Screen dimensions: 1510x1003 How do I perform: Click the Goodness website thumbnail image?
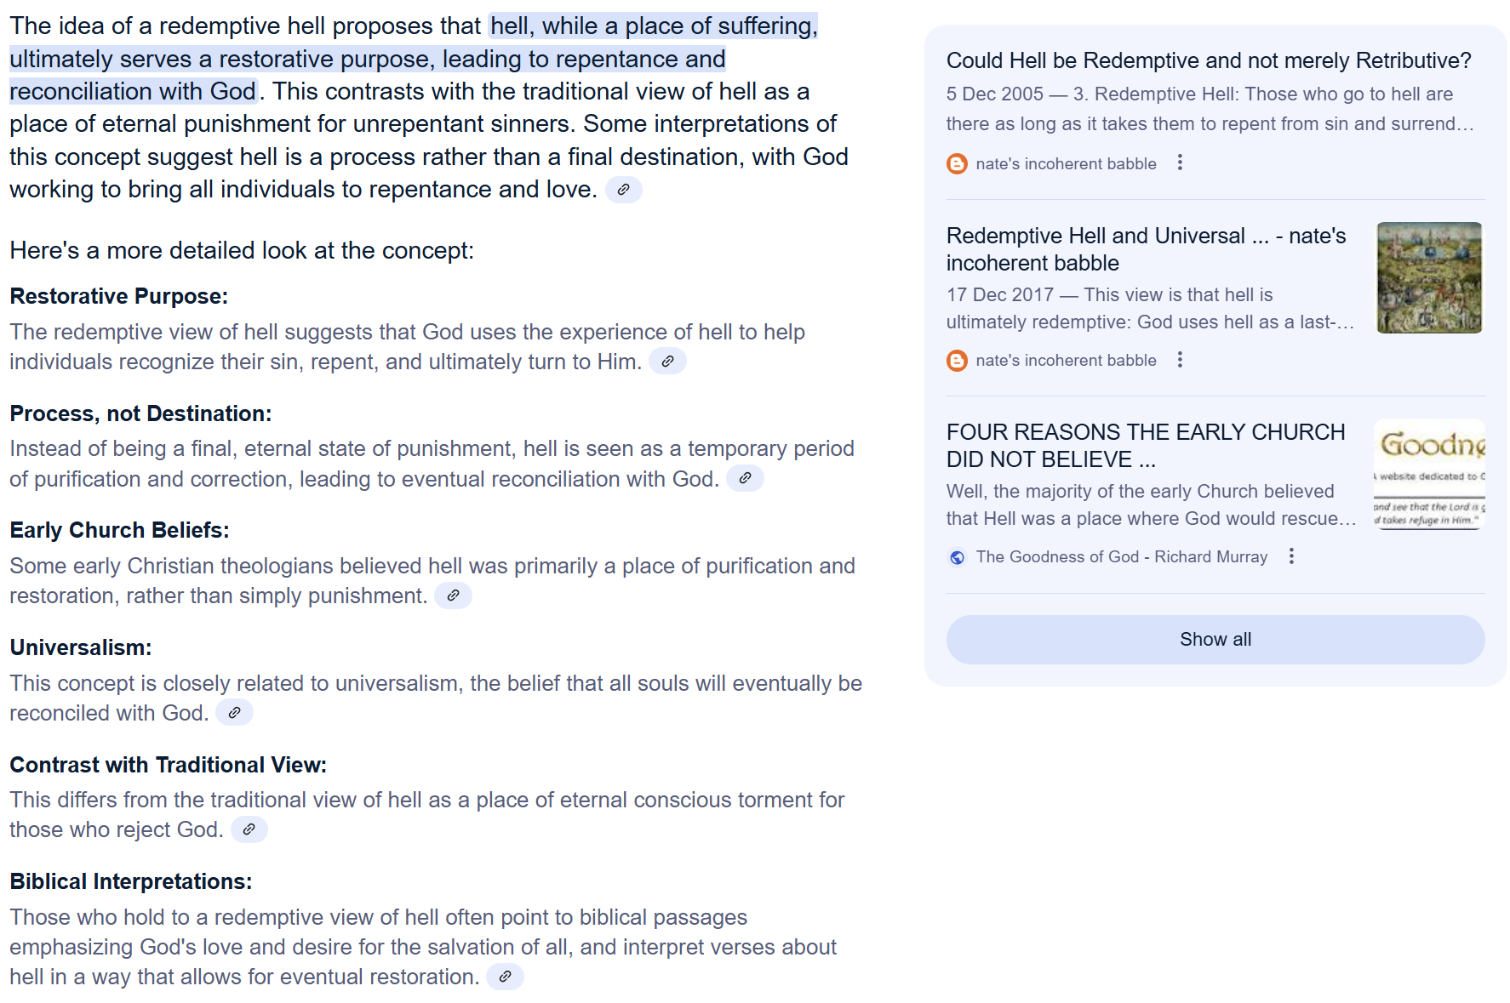tap(1429, 475)
